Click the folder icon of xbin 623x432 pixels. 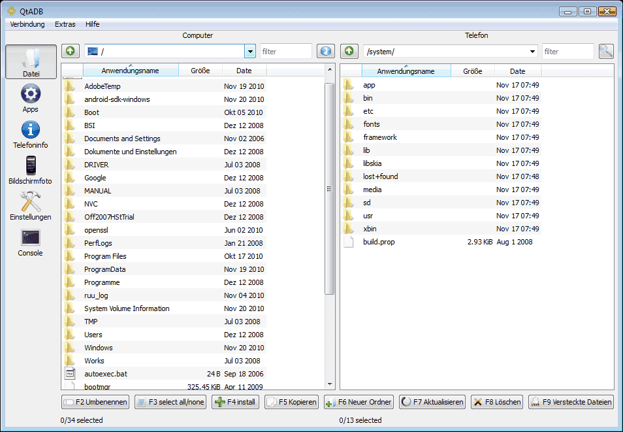[349, 228]
